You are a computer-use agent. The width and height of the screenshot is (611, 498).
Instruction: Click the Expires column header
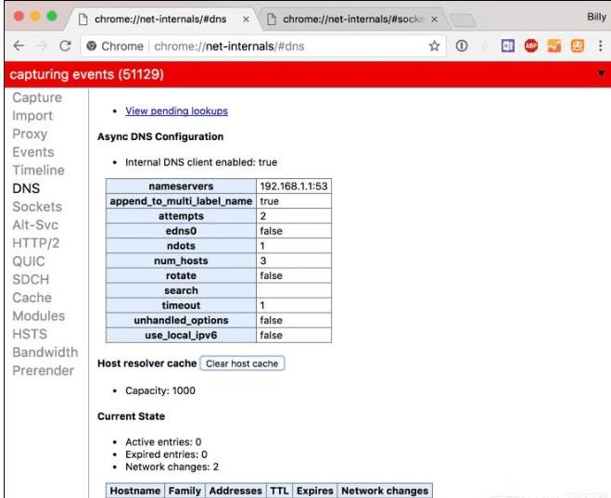315,491
